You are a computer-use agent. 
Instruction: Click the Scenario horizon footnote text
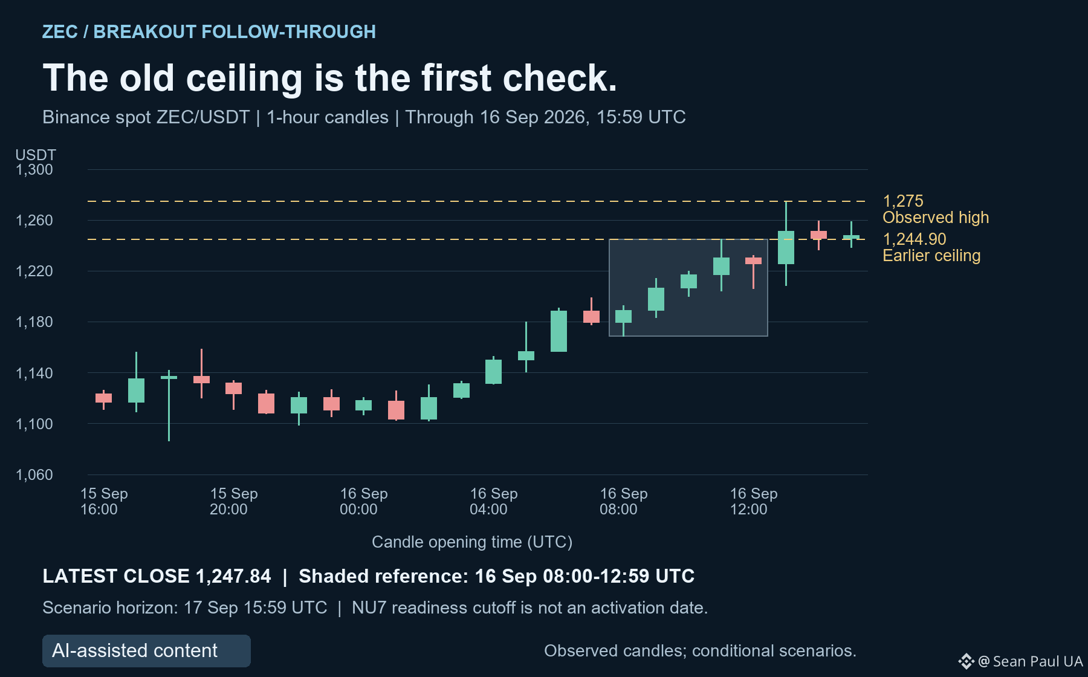(x=185, y=607)
